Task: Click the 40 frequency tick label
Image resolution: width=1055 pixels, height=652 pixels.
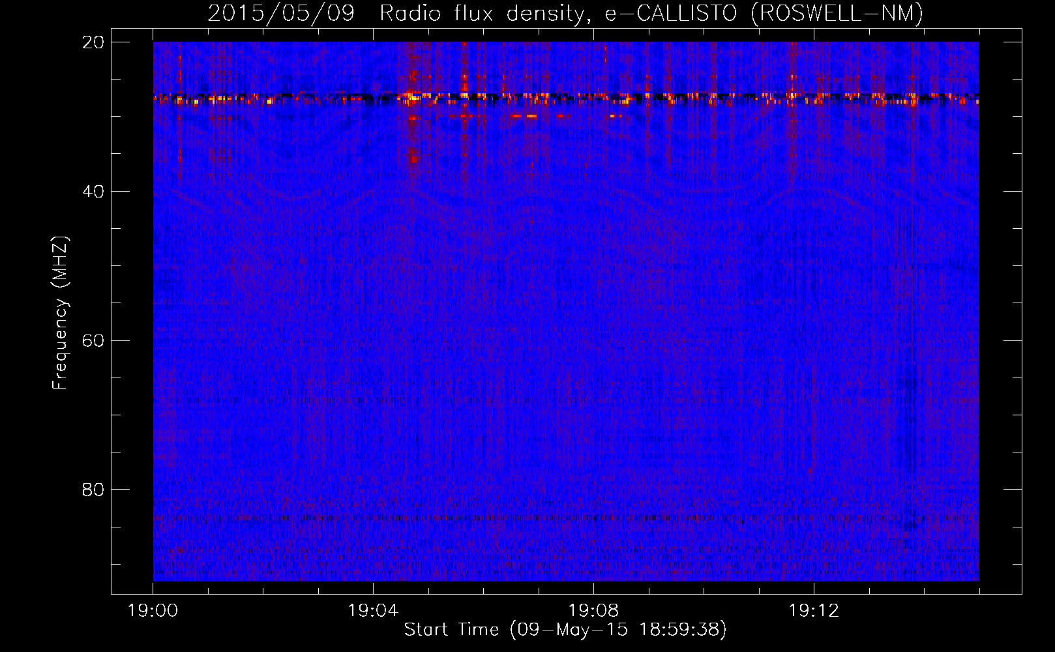Action: tap(93, 192)
